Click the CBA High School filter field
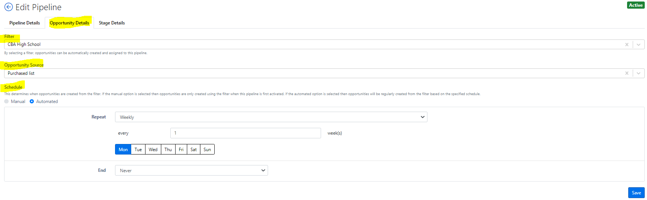Image resolution: width=647 pixels, height=200 pixels. [324, 44]
